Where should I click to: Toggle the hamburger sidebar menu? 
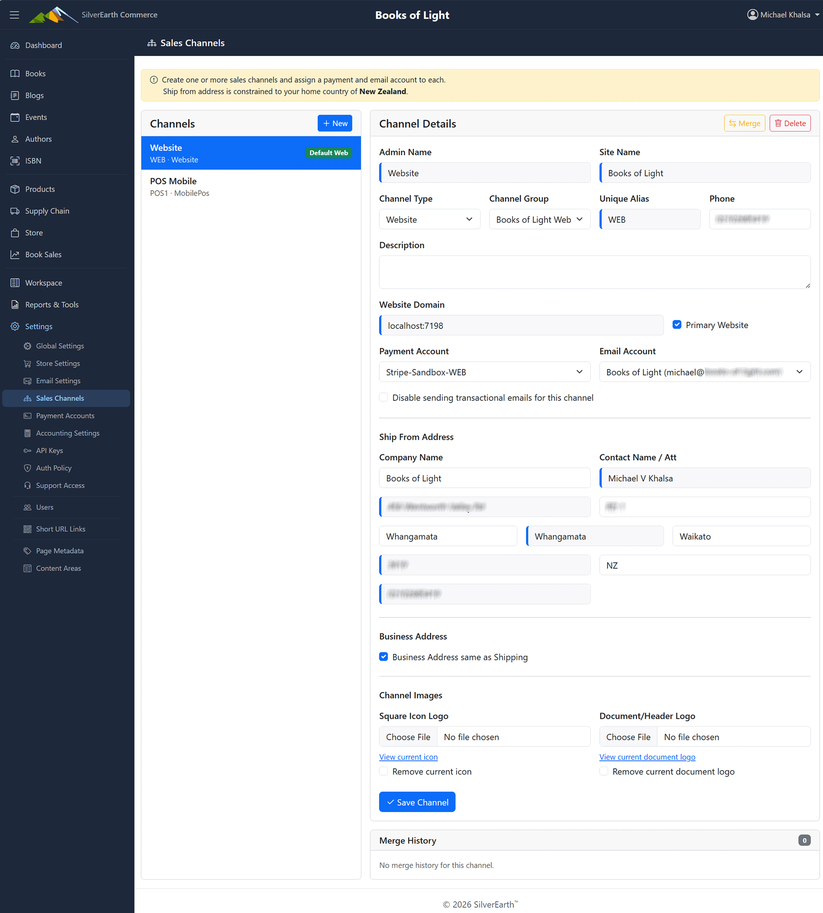click(x=15, y=15)
